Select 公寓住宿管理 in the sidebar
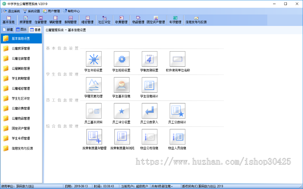Image resolution: width=303 pixels, height=189 pixels. click(21, 58)
